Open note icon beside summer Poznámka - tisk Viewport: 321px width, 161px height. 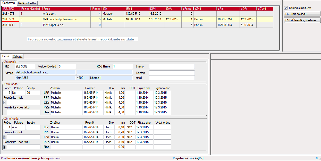4,103
